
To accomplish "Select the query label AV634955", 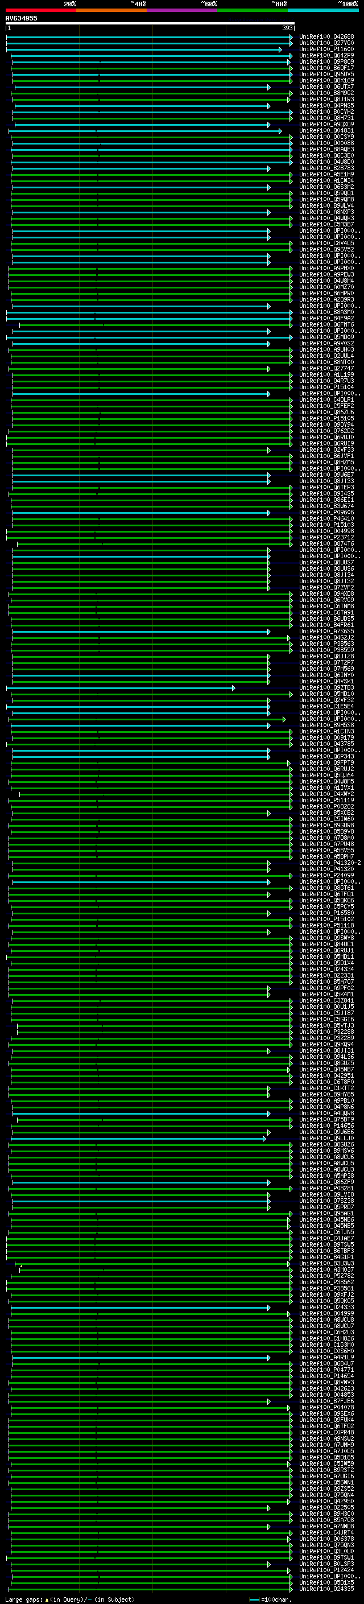I will 21,18.
